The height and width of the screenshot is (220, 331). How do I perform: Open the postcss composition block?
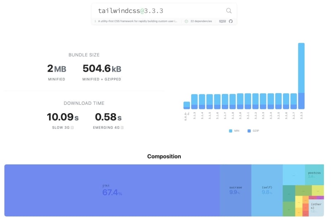314,175
